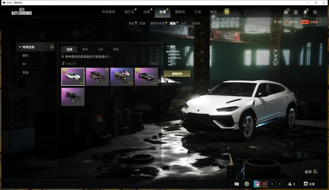Select 车 in the left sidebar
The width and height of the screenshot is (329, 190).
[x=24, y=64]
